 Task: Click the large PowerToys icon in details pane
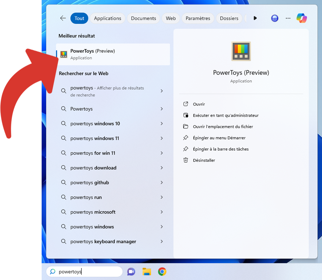point(241,51)
